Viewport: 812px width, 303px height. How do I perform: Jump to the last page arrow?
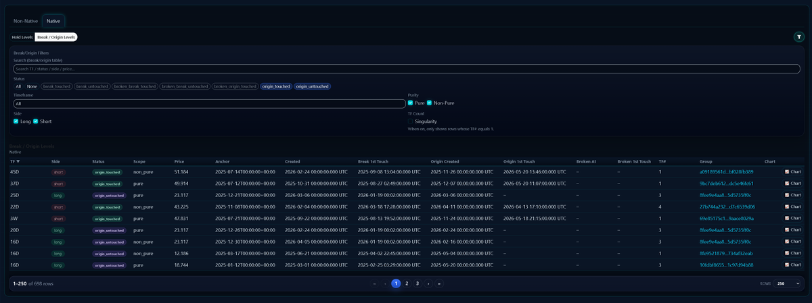pos(439,284)
